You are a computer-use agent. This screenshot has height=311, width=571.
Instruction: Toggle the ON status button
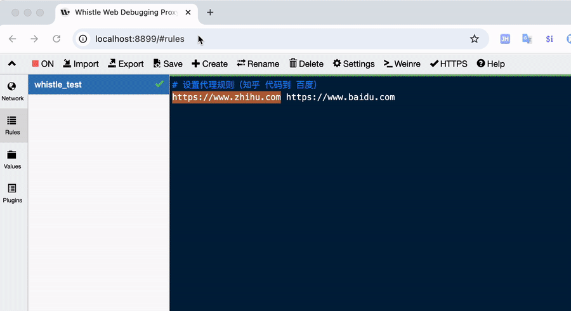[43, 63]
